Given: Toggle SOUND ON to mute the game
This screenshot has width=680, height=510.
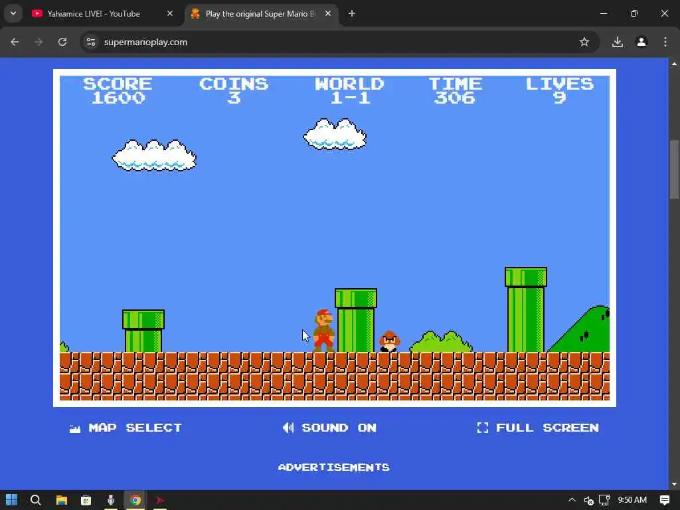Looking at the screenshot, I should click(x=329, y=428).
